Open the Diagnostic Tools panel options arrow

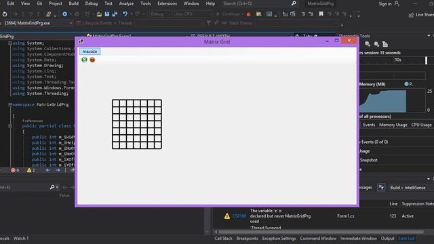click(x=429, y=36)
